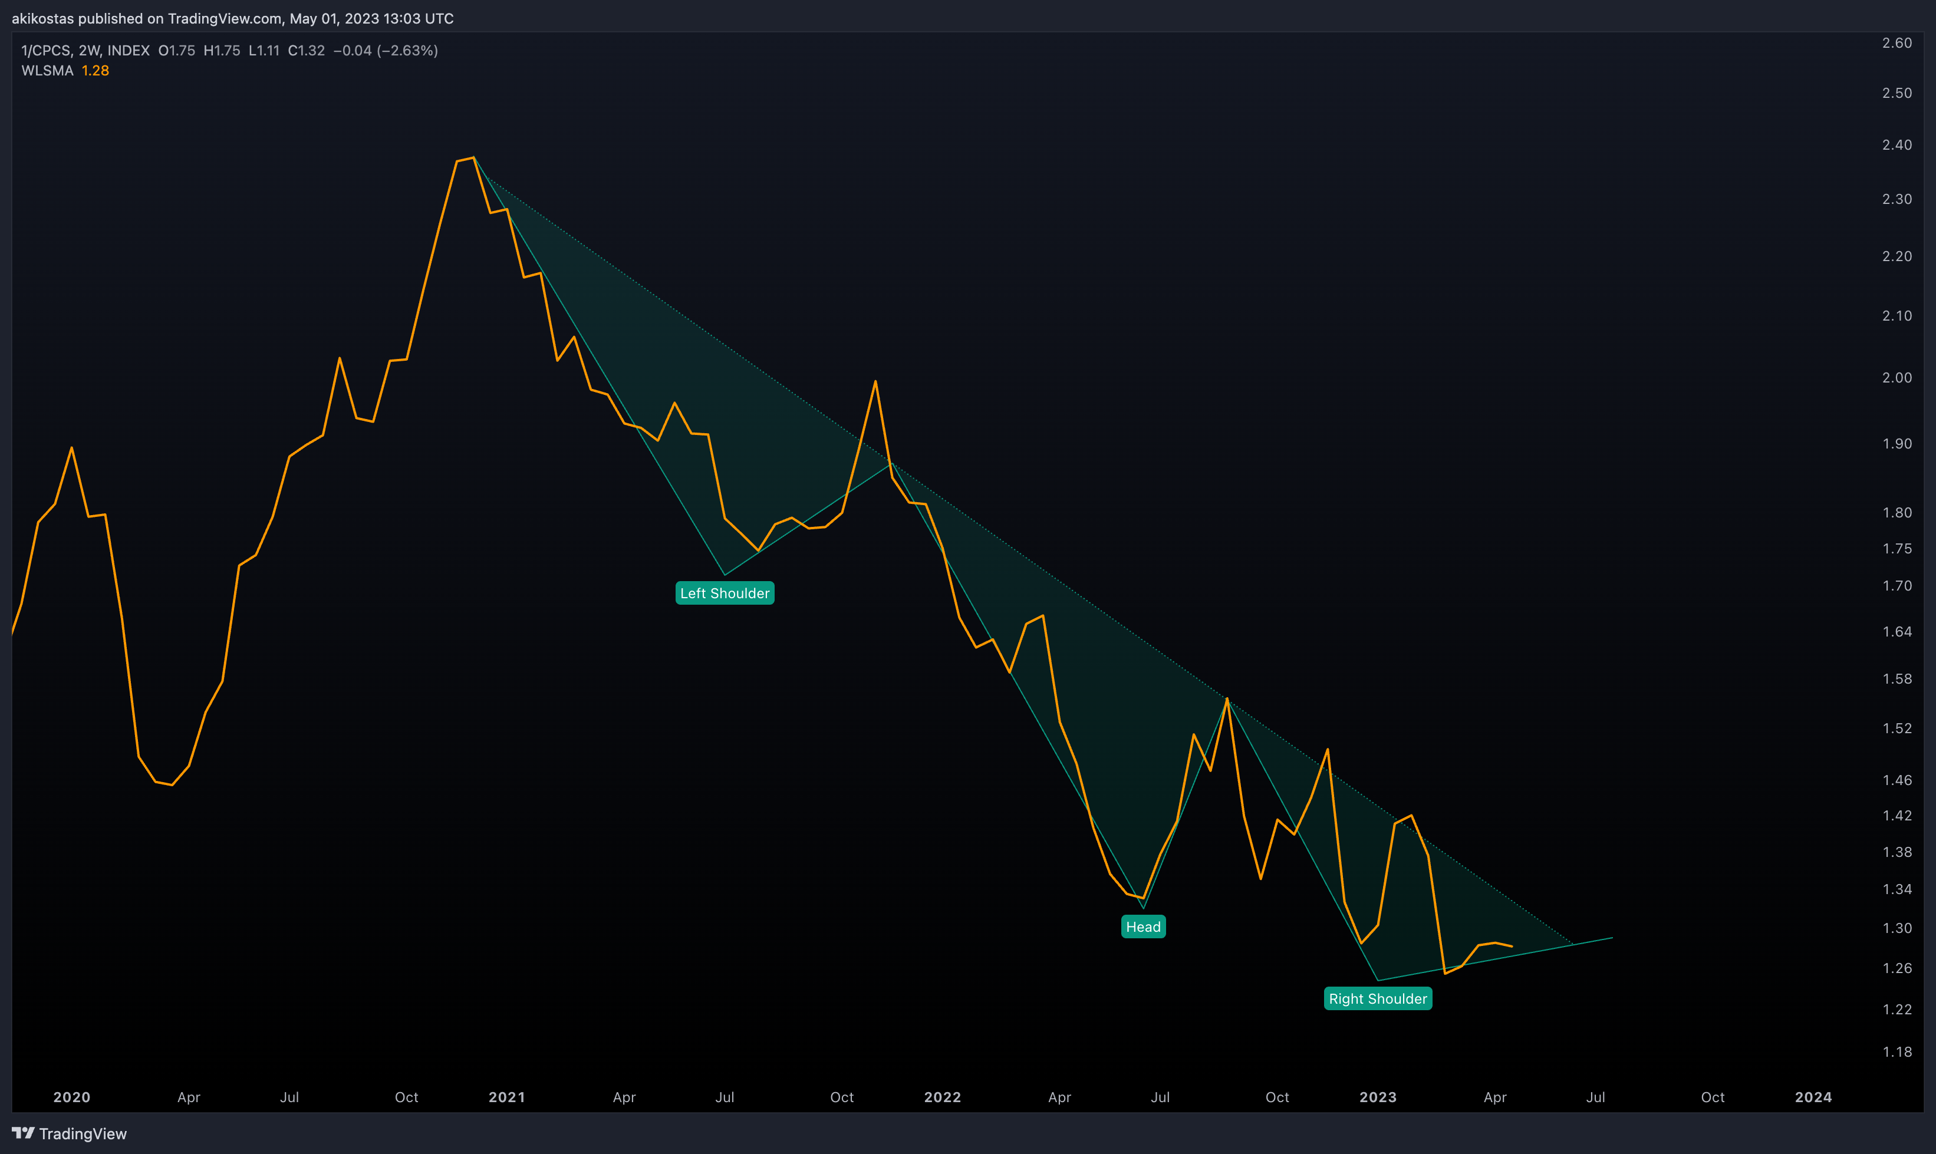
Task: Click the 2021 time axis label
Action: coord(507,1097)
